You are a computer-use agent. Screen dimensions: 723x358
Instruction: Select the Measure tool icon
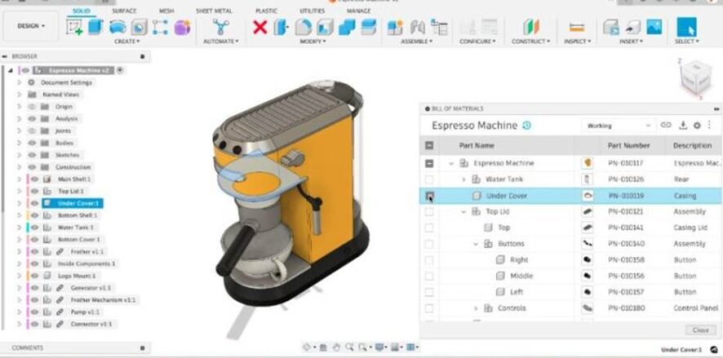click(576, 28)
